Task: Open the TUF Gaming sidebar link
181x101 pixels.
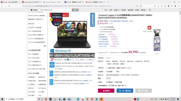Action: coord(42,88)
